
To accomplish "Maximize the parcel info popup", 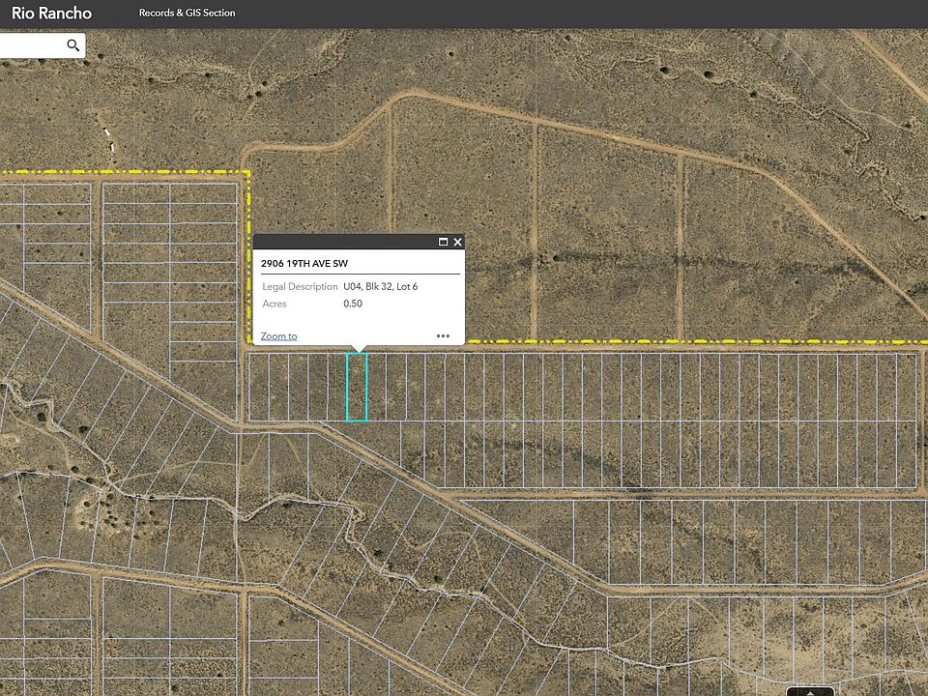I will point(443,242).
